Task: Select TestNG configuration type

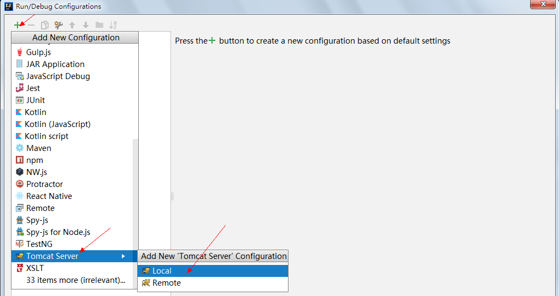Action: pos(72,244)
